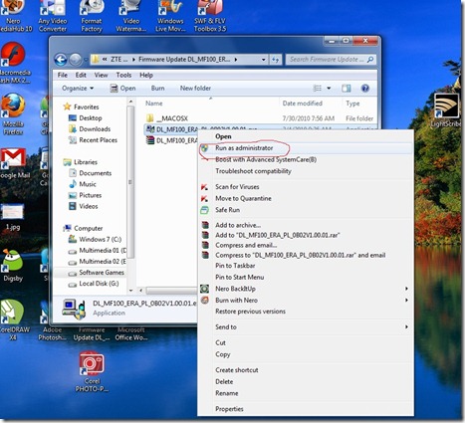Screen dimensions: 465x423
Task: Click the Explorer Back navigation arrow
Action: point(61,60)
